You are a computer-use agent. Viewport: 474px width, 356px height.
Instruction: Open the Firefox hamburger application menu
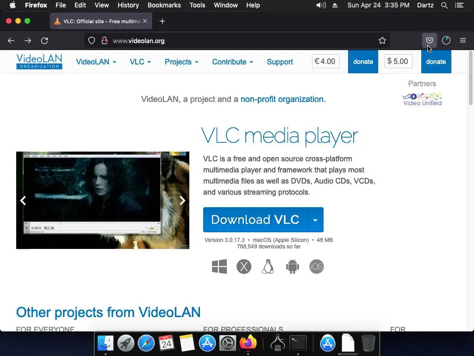[x=463, y=40]
